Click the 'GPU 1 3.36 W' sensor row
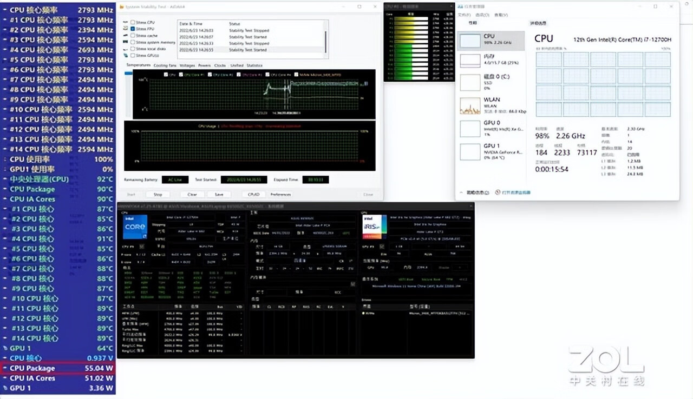This screenshot has width=693, height=399. (x=58, y=388)
